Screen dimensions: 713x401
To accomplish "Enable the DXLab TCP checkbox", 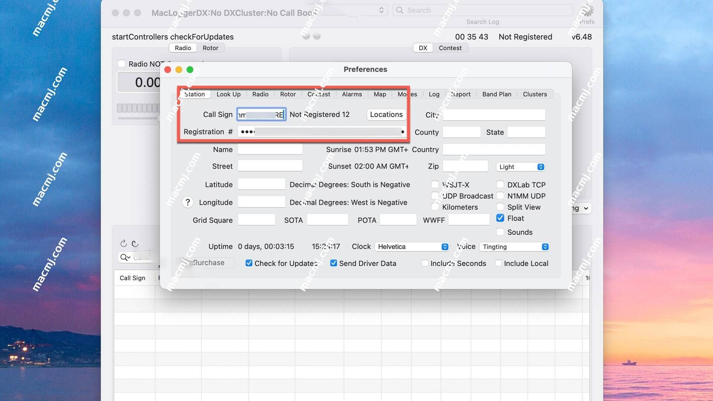I will tap(500, 185).
